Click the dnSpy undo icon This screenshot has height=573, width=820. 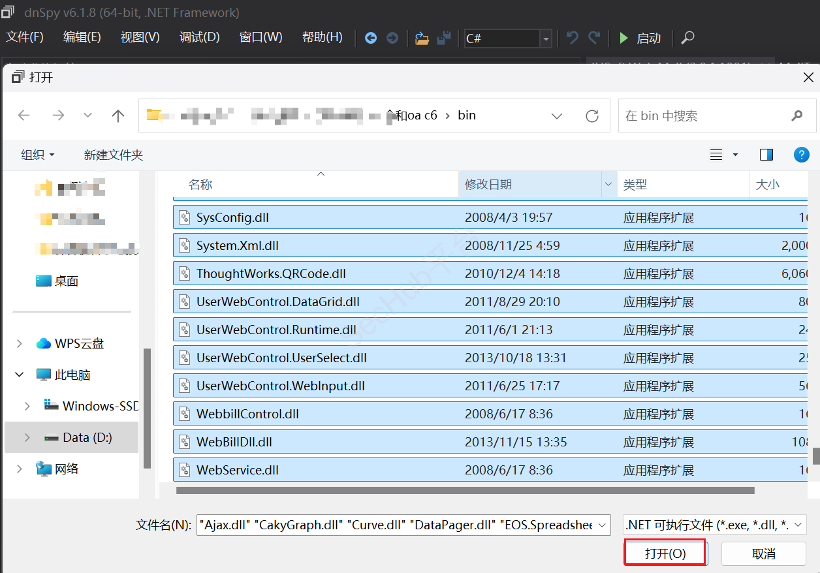pyautogui.click(x=573, y=38)
